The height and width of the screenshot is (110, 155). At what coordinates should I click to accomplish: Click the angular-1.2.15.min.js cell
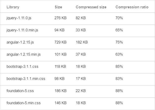24,54
